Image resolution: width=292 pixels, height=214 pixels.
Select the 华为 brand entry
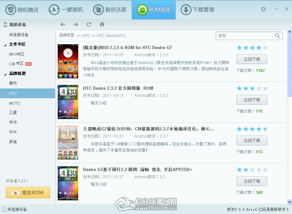(13, 122)
